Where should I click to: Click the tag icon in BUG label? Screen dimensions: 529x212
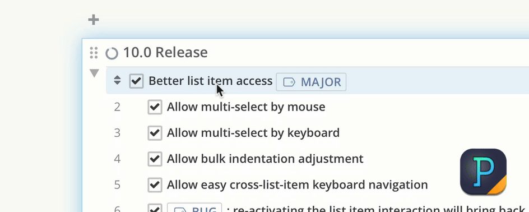click(x=180, y=210)
